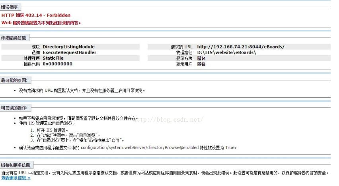The height and width of the screenshot is (186, 339).
Task: Click step 3 about 操作 pane and 启用
Action: (x=80, y=140)
